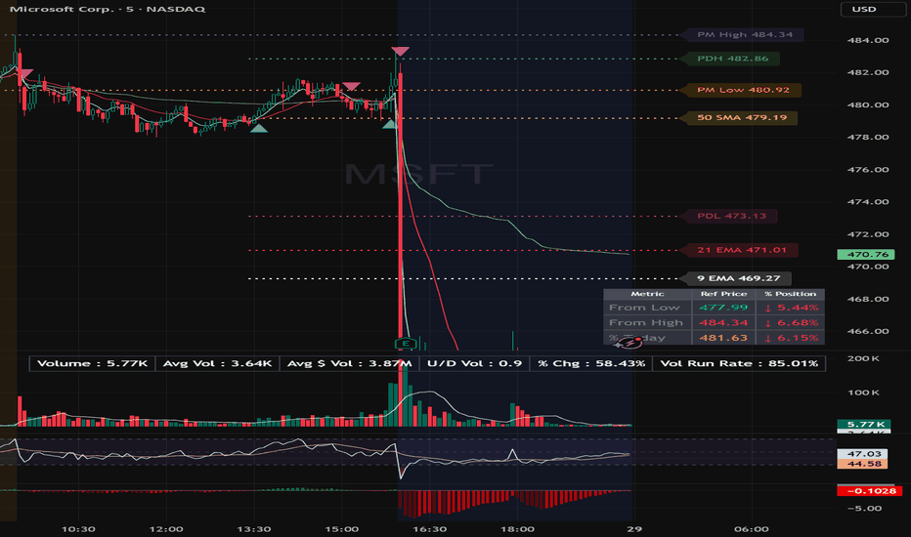Click the % Chg : 58.43% stat box

[x=590, y=364]
